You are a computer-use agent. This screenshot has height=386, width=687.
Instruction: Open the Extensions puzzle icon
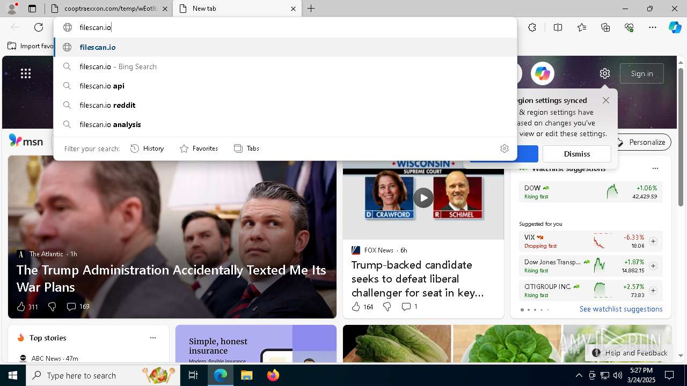(x=532, y=27)
